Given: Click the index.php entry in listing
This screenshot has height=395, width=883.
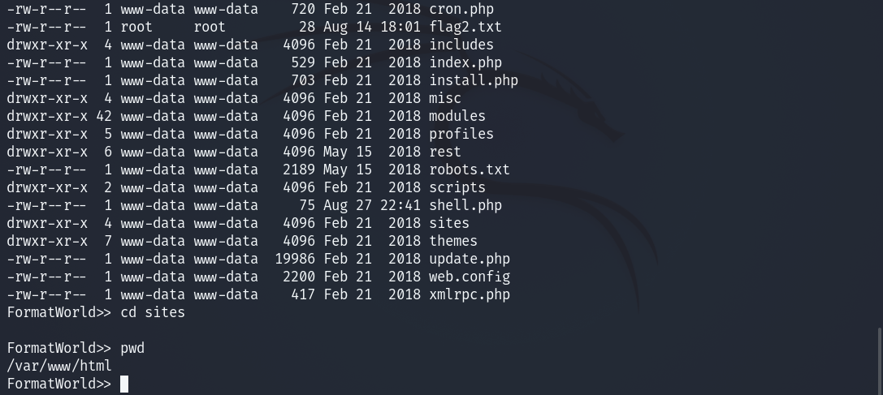Looking at the screenshot, I should pos(465,62).
